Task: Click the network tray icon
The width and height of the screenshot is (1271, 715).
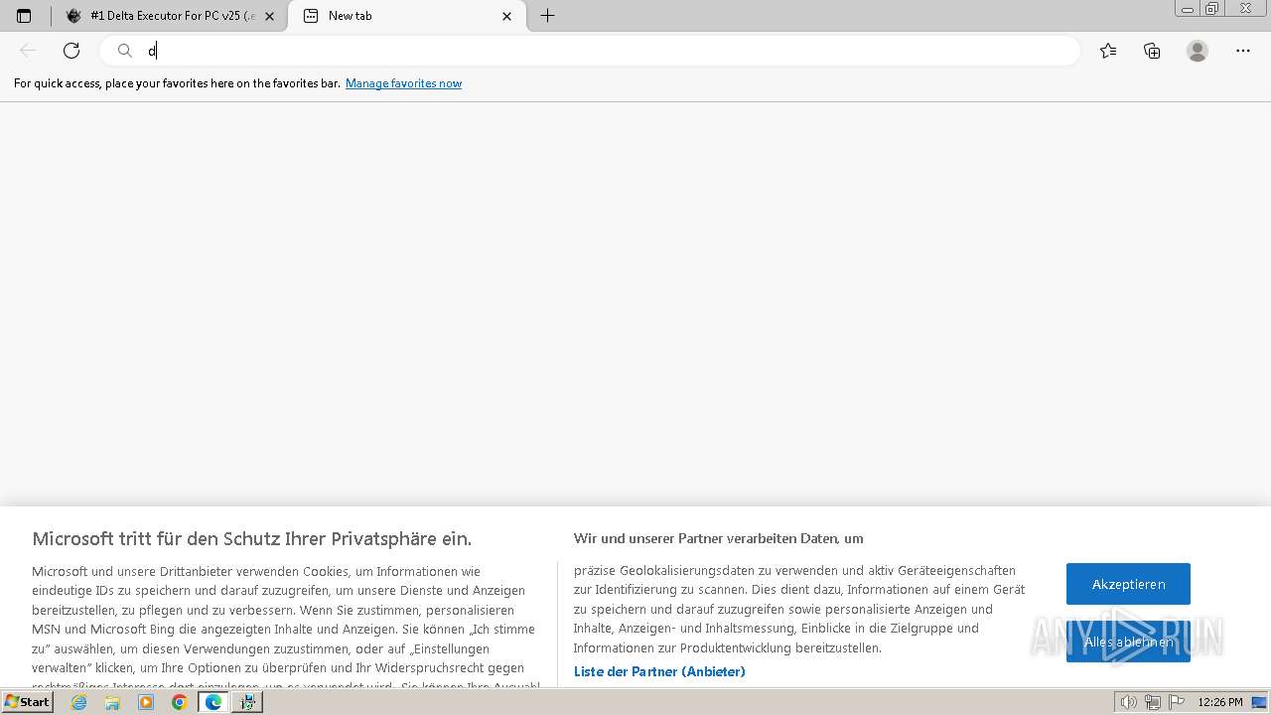Action: click(x=1153, y=702)
